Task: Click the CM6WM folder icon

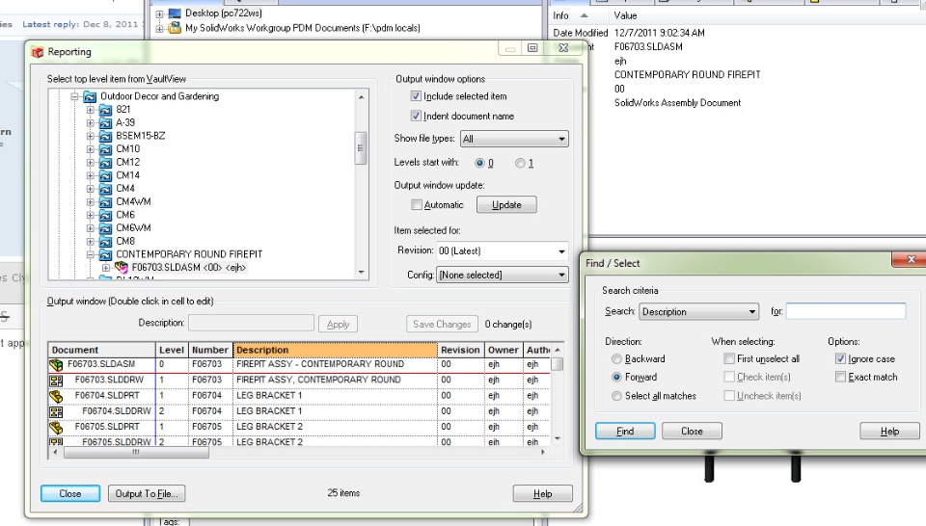Action: coord(106,228)
